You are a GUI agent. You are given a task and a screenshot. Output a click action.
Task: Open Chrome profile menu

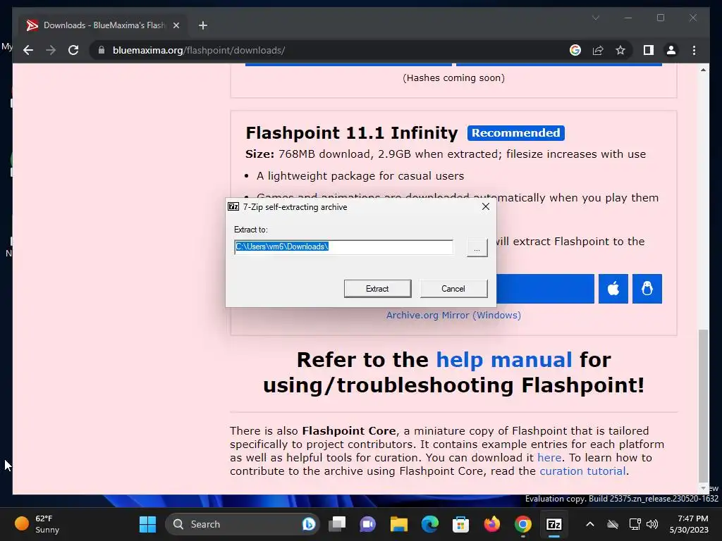coord(671,50)
